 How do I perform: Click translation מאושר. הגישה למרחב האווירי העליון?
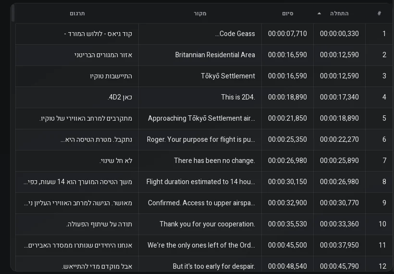pos(77,202)
